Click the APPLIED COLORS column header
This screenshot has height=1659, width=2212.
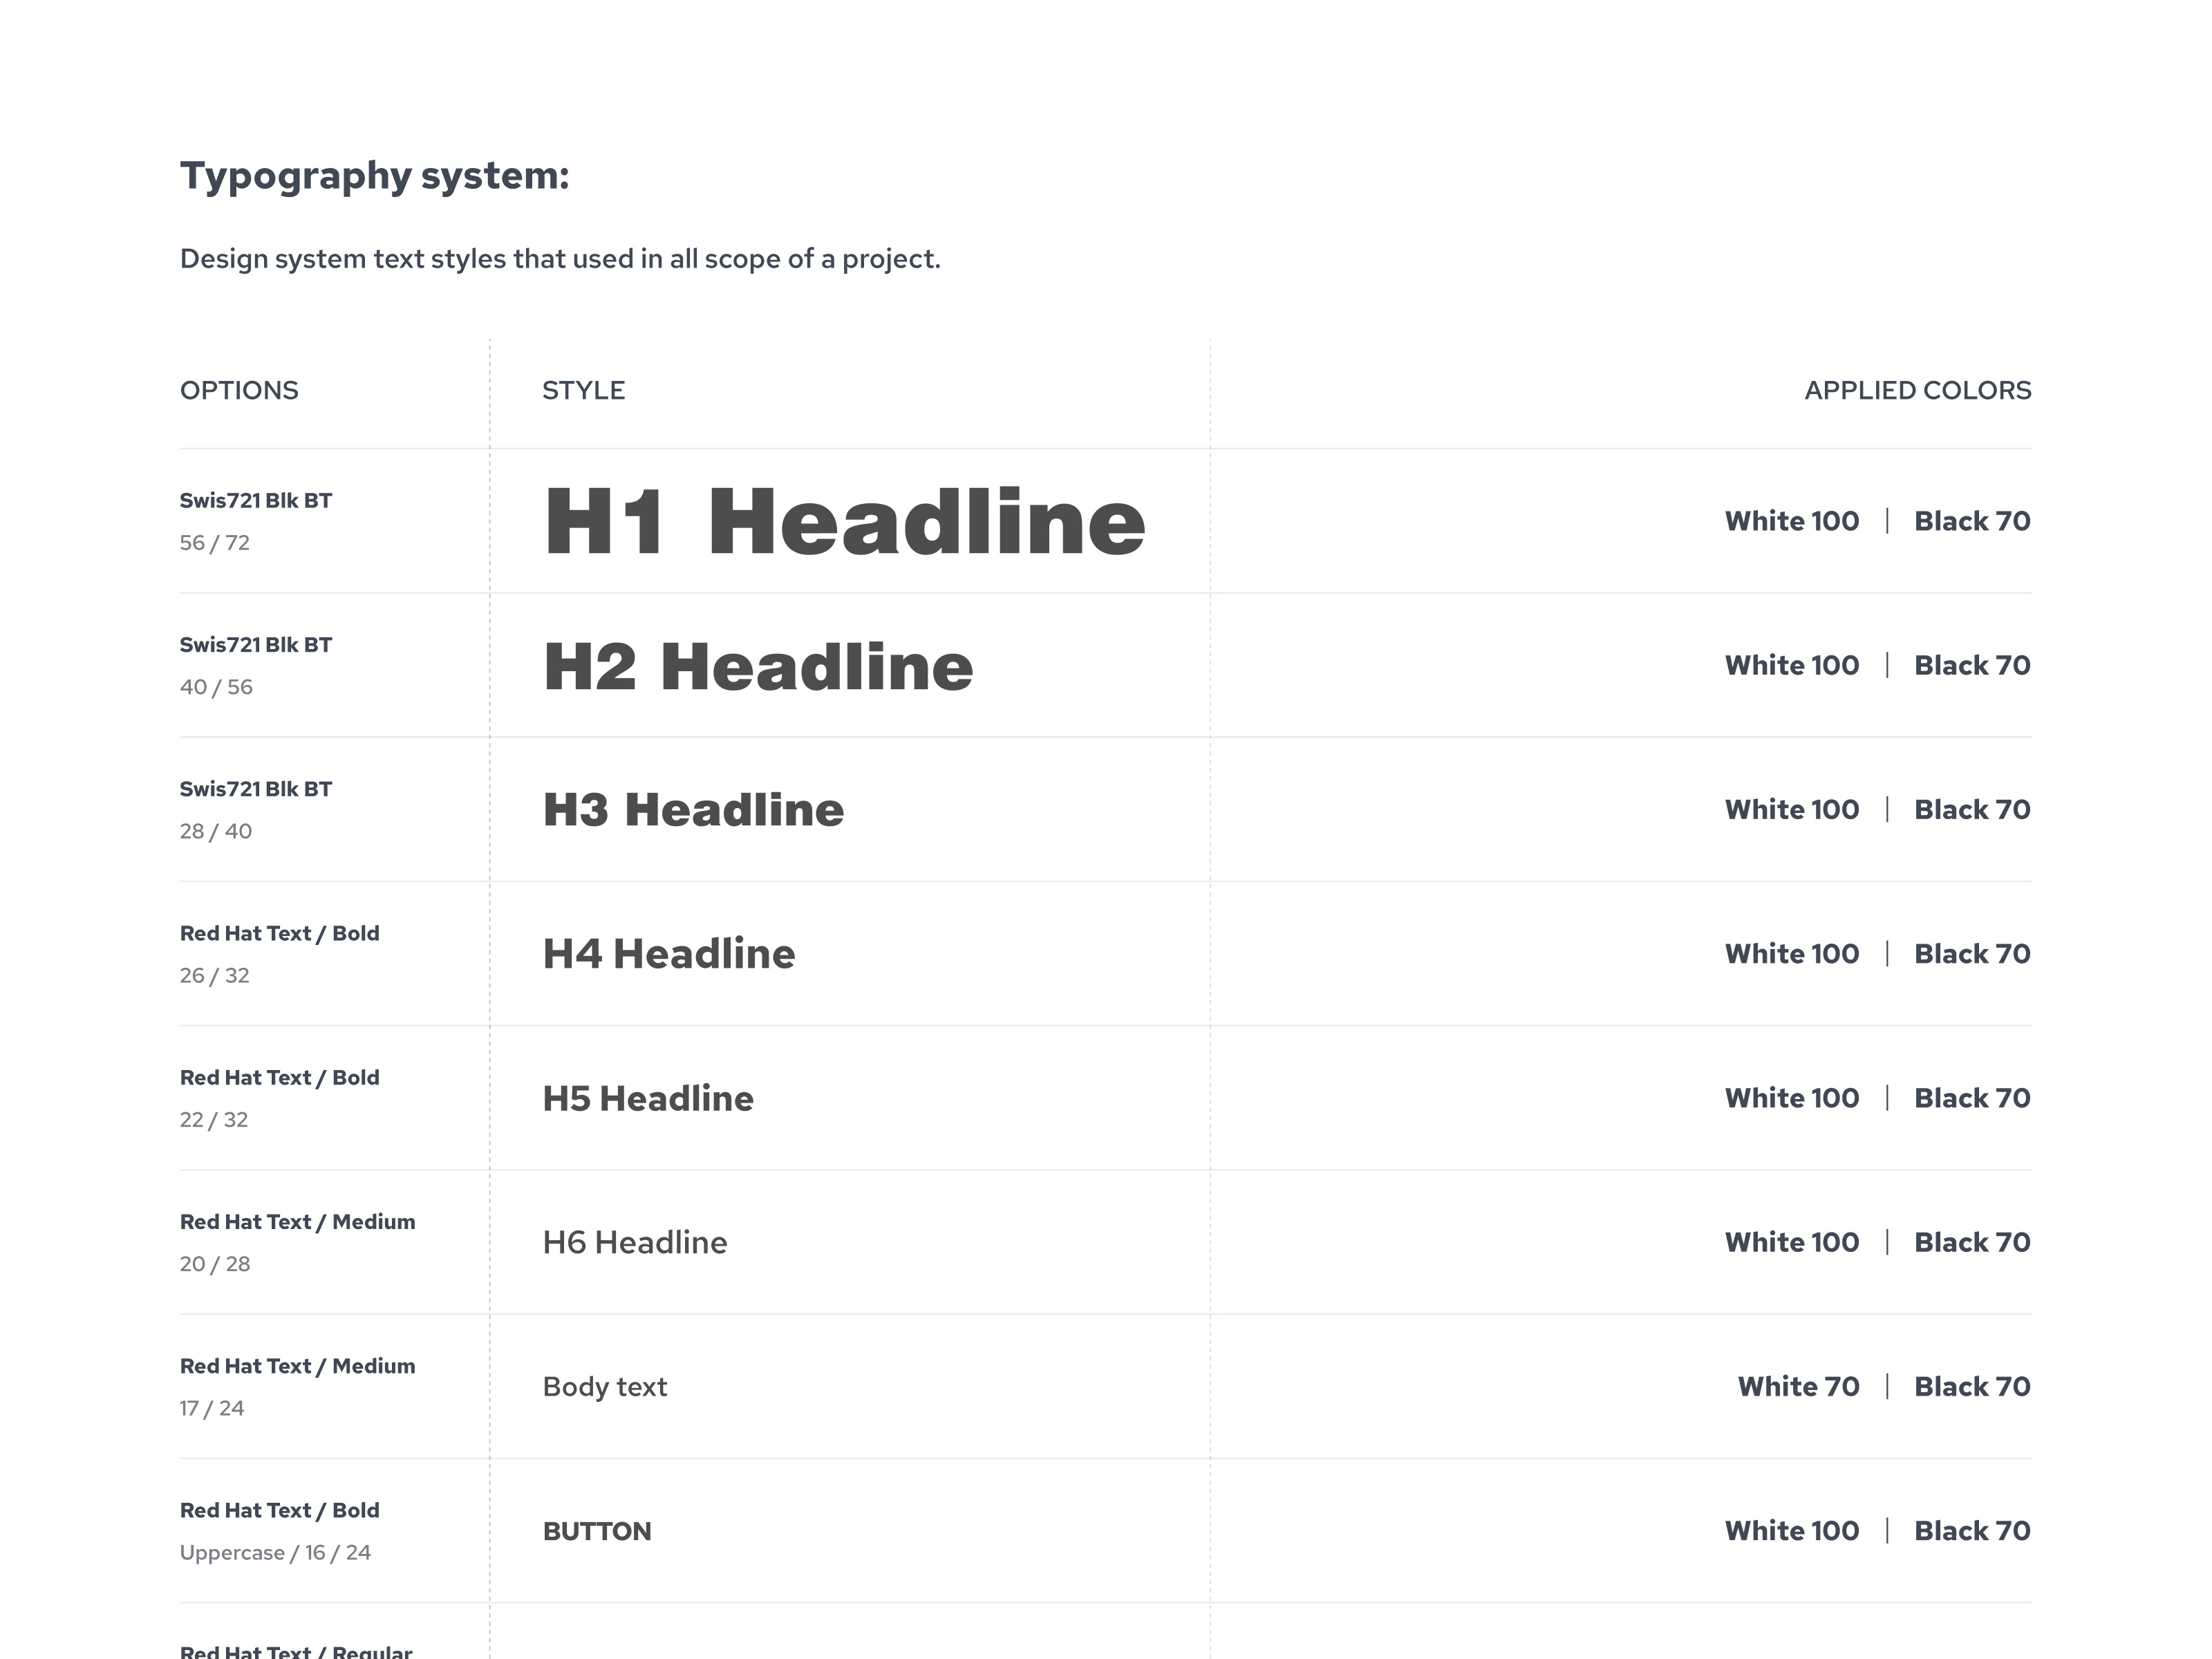1917,390
